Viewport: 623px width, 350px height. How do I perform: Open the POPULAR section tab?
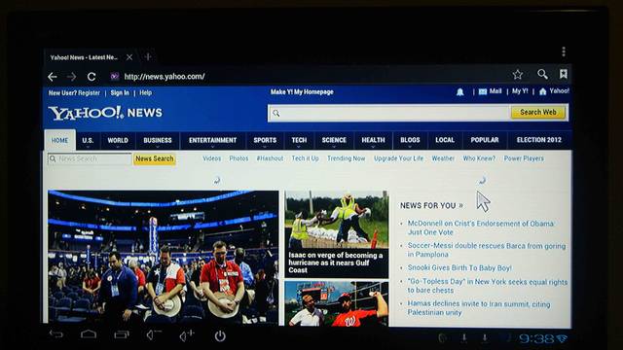(485, 140)
